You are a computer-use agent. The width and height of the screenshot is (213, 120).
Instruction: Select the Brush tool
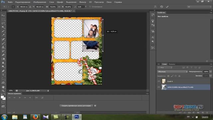(x=3, y=43)
